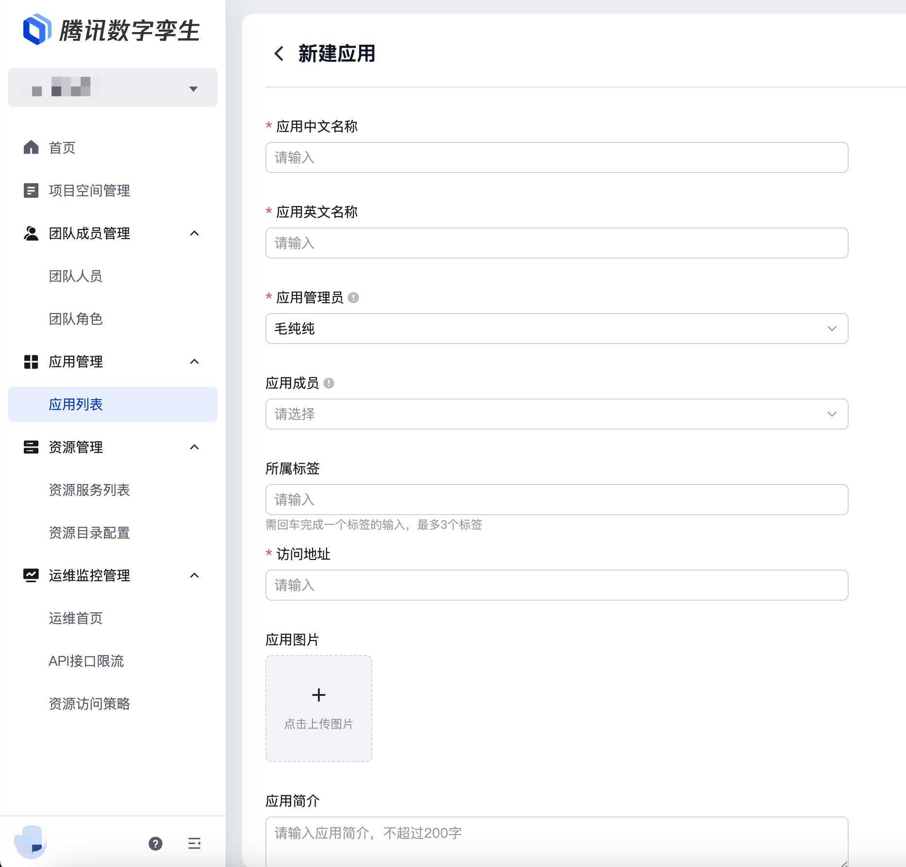
Task: Click the user avatar at bottom left
Action: [x=30, y=842]
